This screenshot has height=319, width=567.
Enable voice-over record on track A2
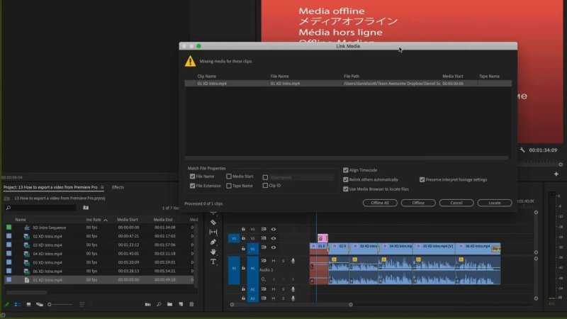[x=293, y=289]
